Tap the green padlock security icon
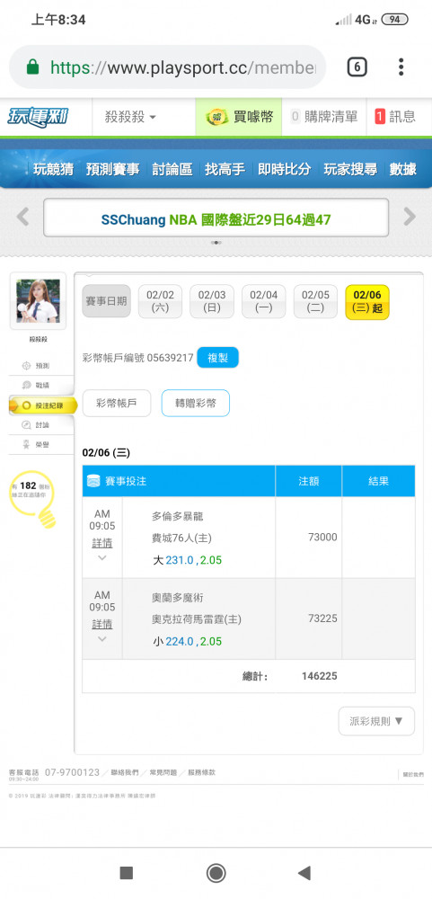The height and width of the screenshot is (899, 432). click(x=32, y=67)
